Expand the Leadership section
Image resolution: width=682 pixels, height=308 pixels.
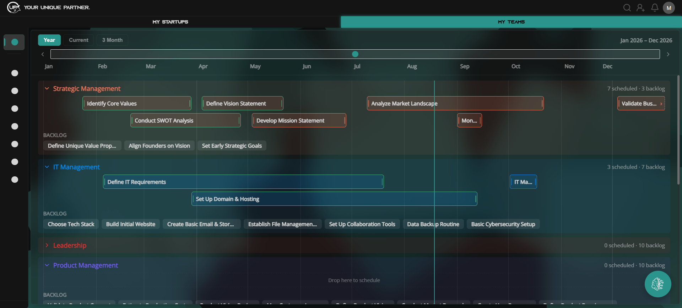coord(47,245)
